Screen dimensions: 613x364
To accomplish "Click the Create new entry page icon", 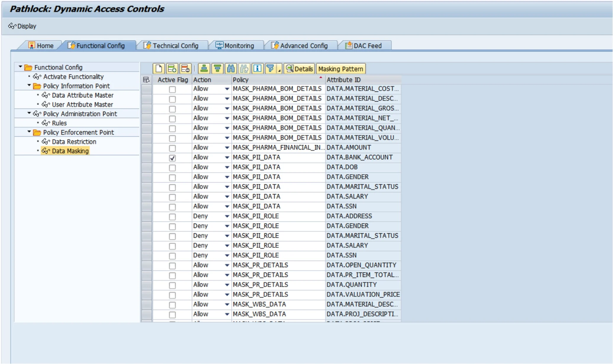I will tap(159, 69).
